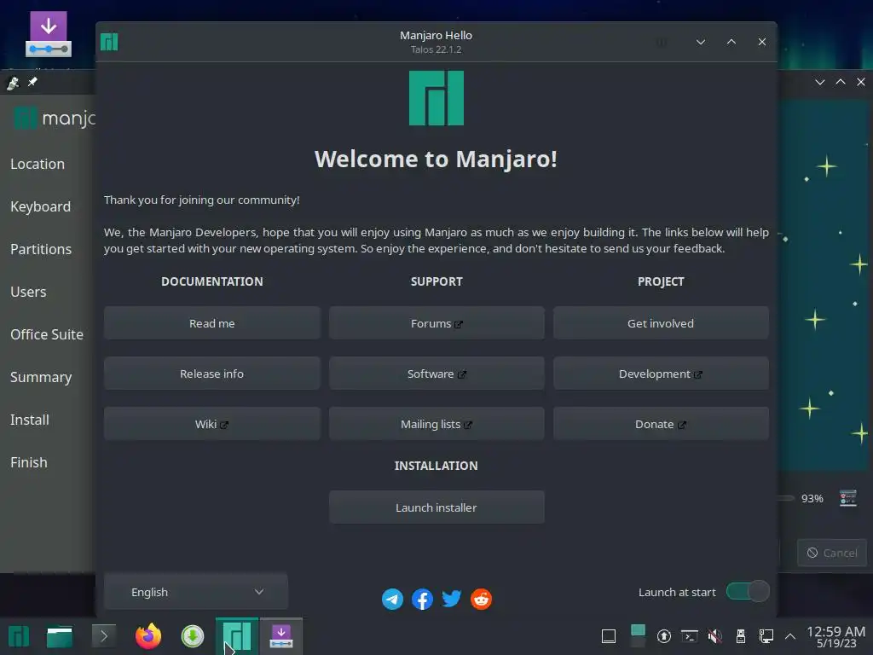Image resolution: width=873 pixels, height=655 pixels.
Task: Click Cancel in the installer window
Action: coord(832,553)
